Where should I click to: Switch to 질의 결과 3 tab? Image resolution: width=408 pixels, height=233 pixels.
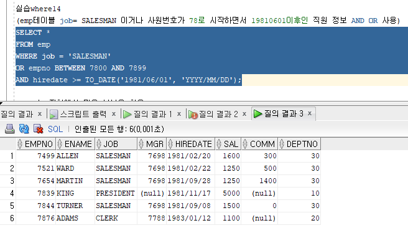pyautogui.click(x=284, y=113)
